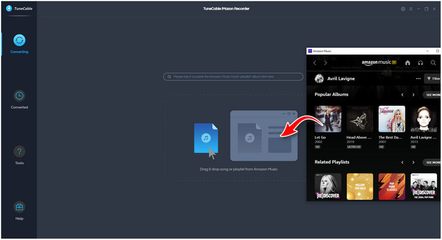Click See More for Popular Albums
The height and width of the screenshot is (240, 442).
point(432,95)
